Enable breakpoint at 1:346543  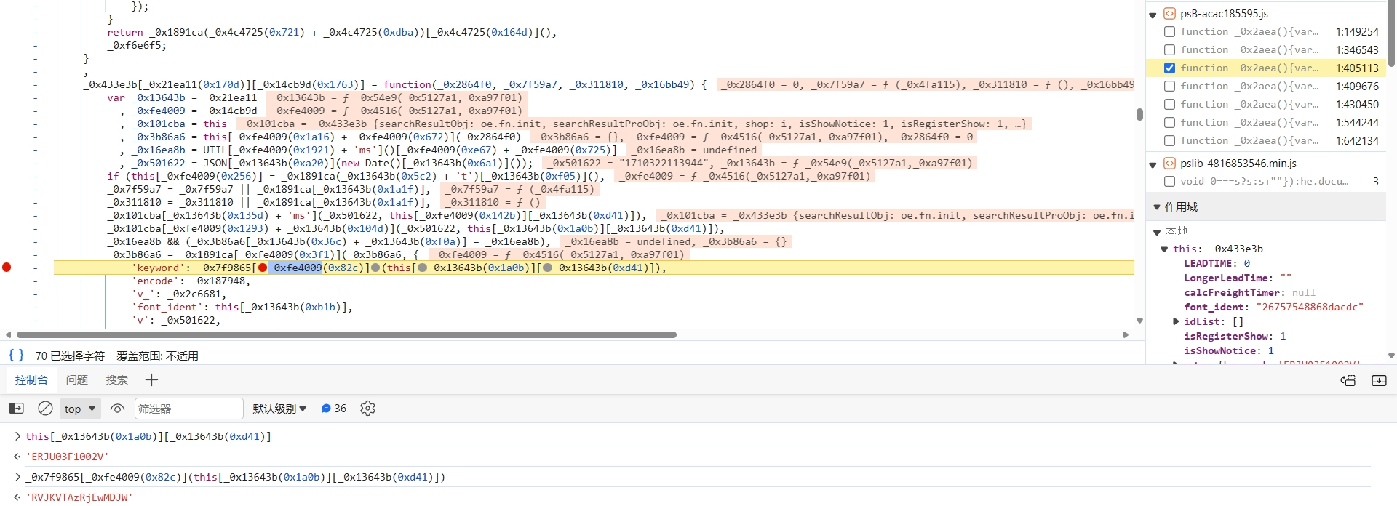1169,49
